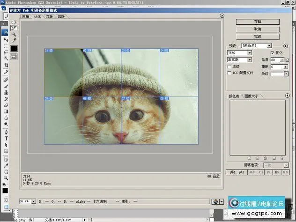
Task: Toggle the 优化 (Optimized) checkbox
Action: click(x=272, y=52)
